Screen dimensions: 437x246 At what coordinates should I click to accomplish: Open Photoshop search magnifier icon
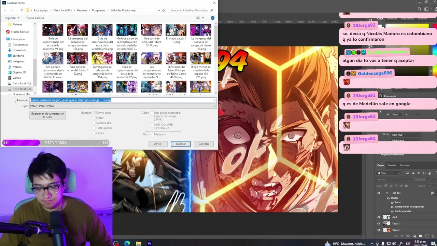420,9
